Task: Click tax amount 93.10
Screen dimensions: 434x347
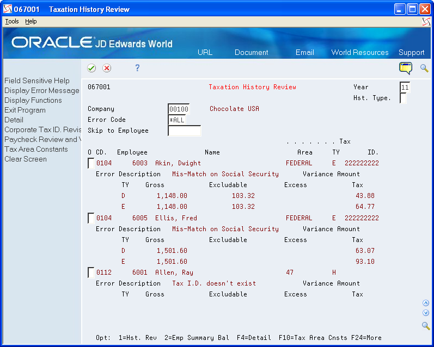Action: click(365, 261)
